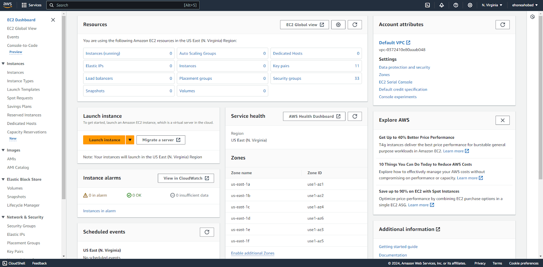Click the Instances in alarm link
Screen dimensions: 543x267
click(x=99, y=211)
